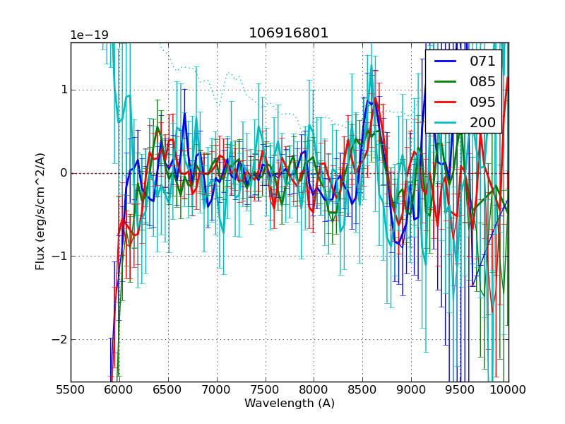Click the 1 y-axis tick label
The image size is (565, 424).
click(x=63, y=90)
